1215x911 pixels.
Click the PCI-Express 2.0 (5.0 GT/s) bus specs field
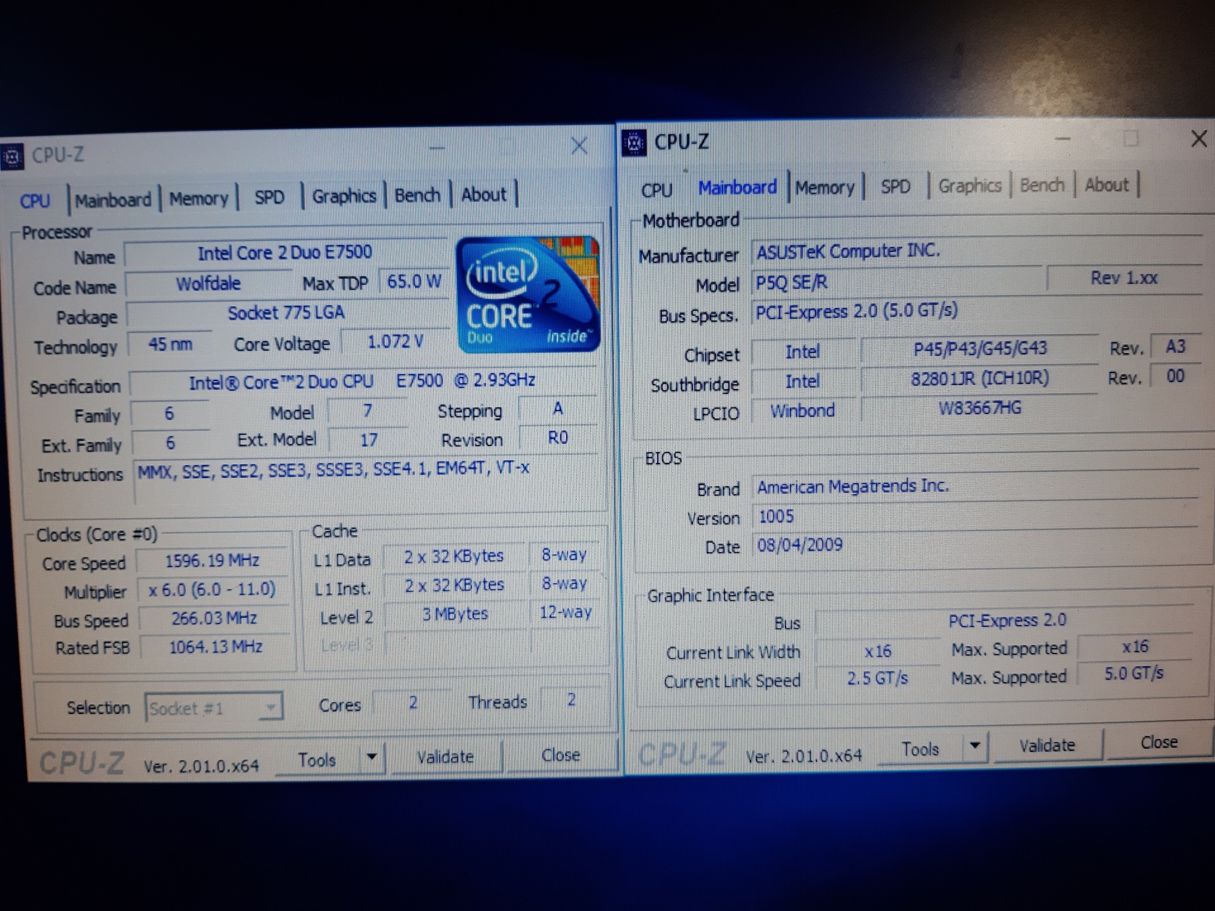977,311
